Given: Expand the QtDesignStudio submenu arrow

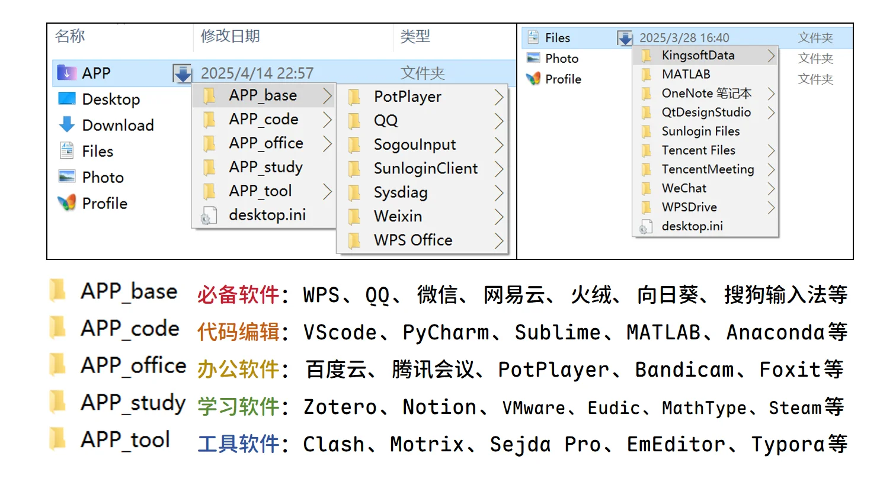Looking at the screenshot, I should [x=771, y=113].
